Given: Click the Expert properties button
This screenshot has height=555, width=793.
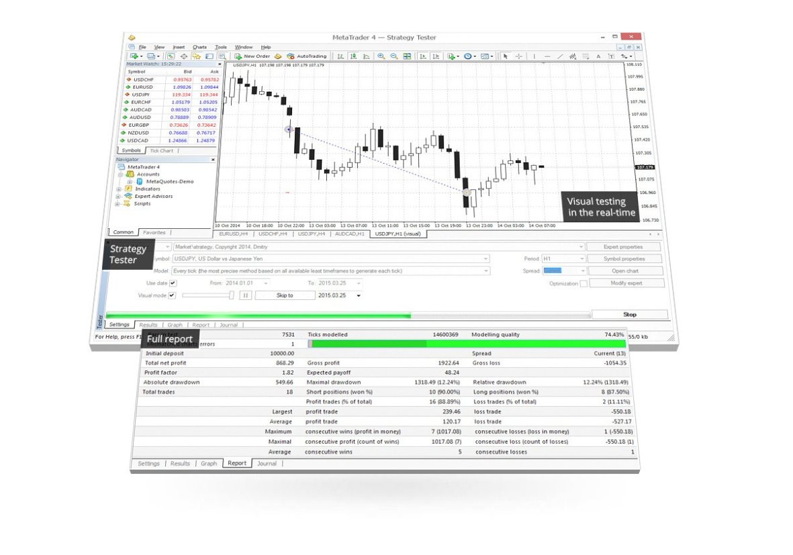Looking at the screenshot, I should click(623, 247).
